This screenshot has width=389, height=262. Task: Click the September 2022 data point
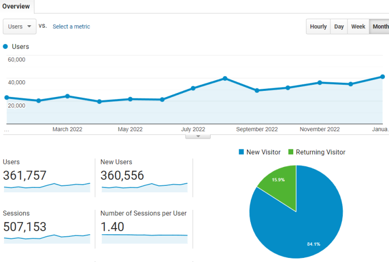click(x=257, y=90)
